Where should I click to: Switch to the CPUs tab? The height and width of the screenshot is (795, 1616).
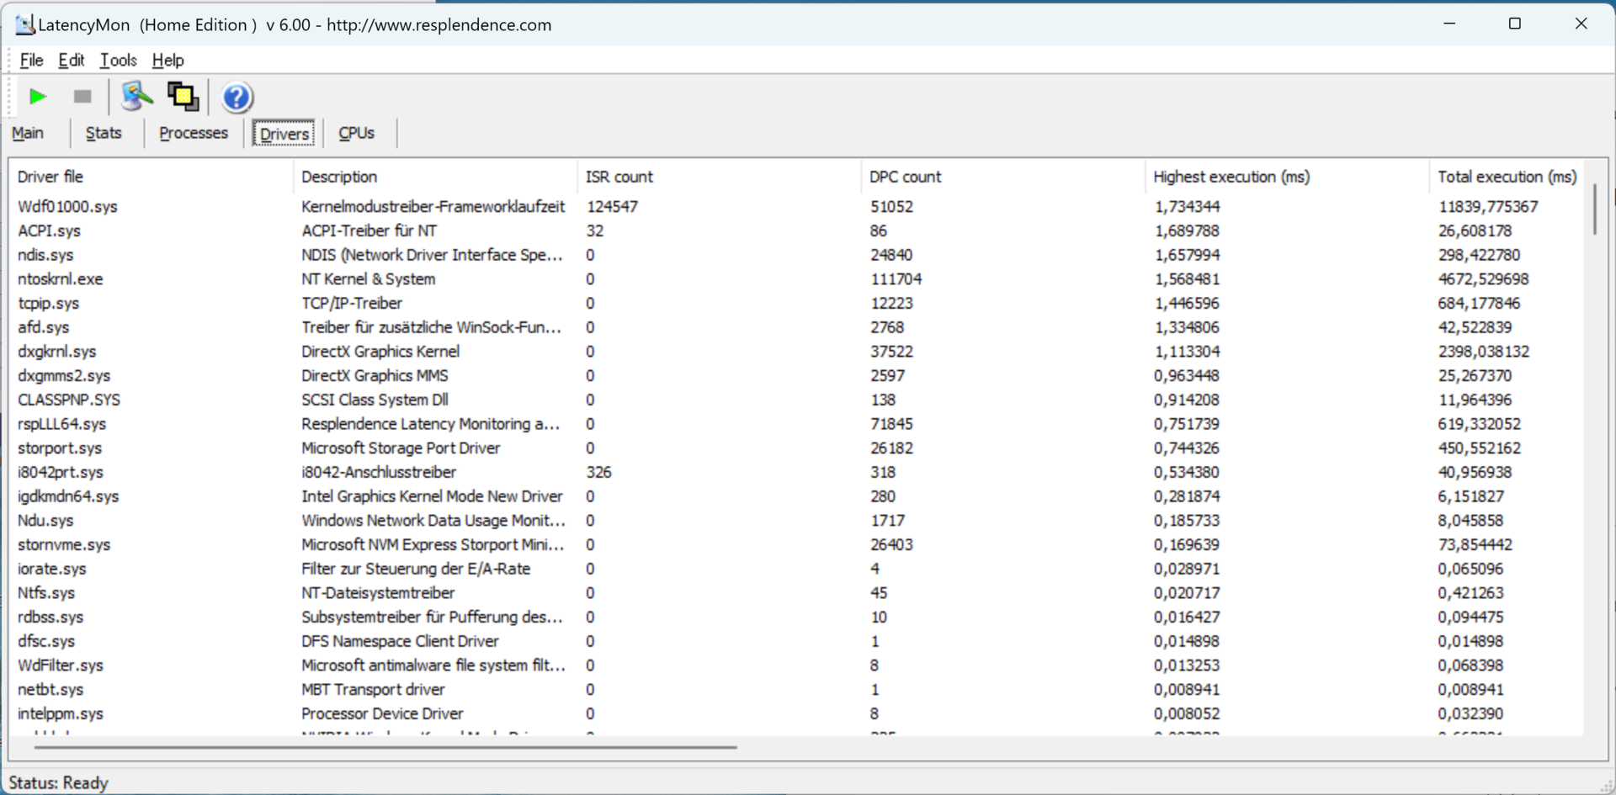click(356, 133)
